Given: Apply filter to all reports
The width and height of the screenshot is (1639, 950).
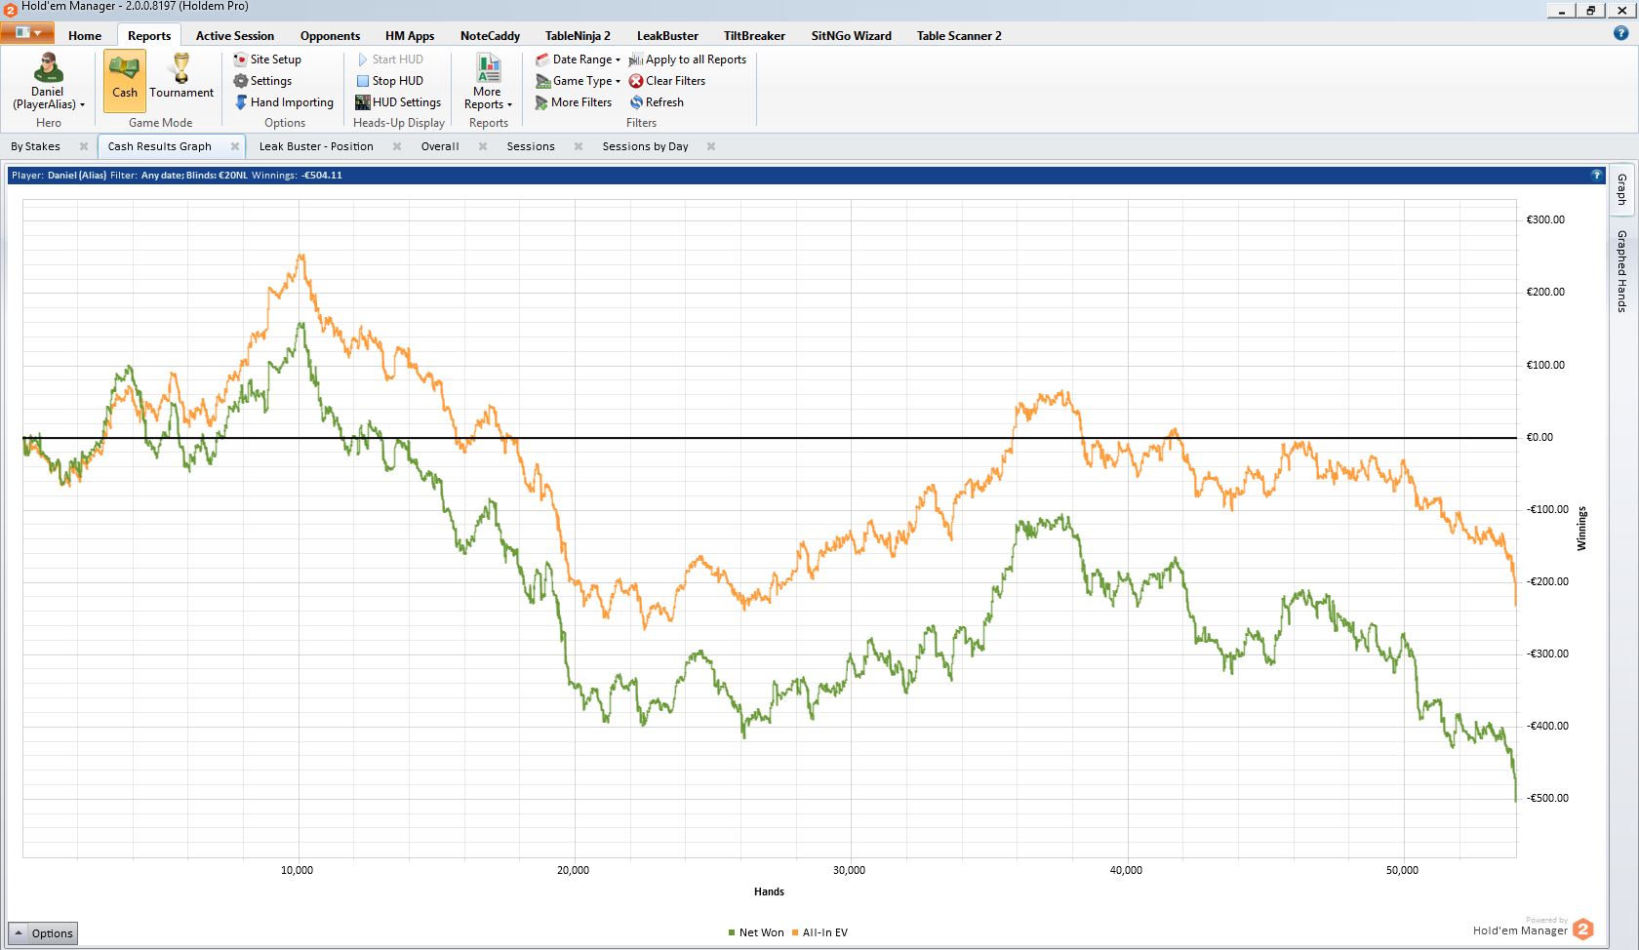Looking at the screenshot, I should pos(688,59).
